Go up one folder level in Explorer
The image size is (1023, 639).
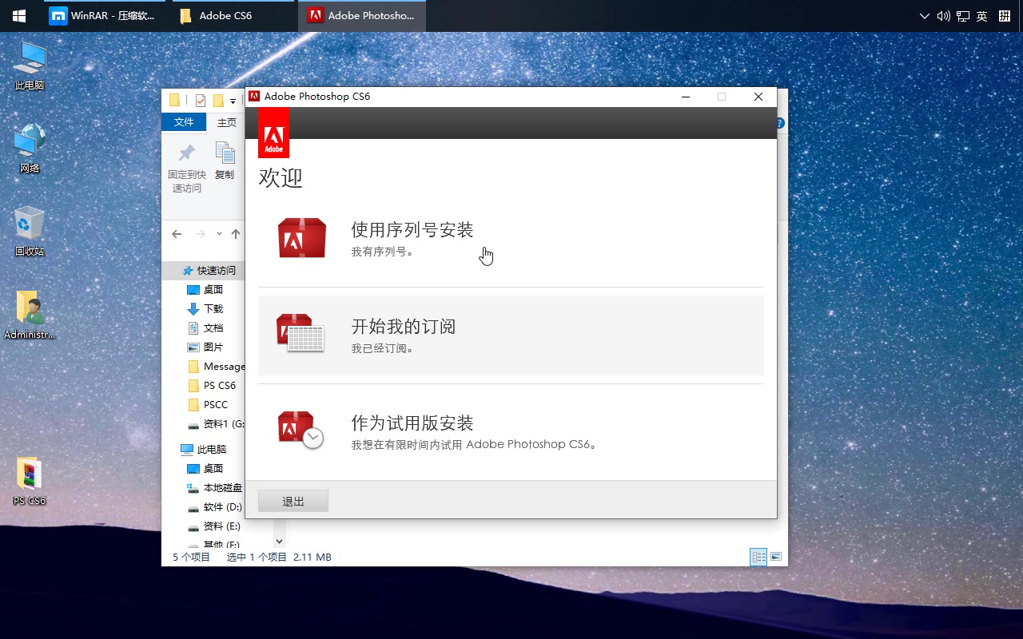[235, 234]
